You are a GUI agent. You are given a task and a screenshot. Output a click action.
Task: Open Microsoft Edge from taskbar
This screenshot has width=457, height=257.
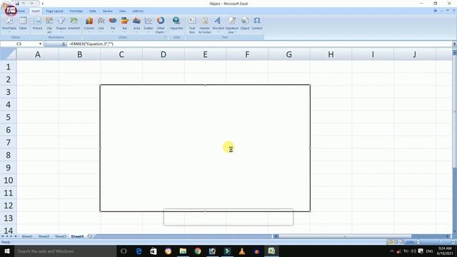tap(139, 251)
